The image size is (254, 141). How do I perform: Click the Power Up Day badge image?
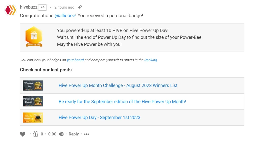pyautogui.click(x=34, y=37)
